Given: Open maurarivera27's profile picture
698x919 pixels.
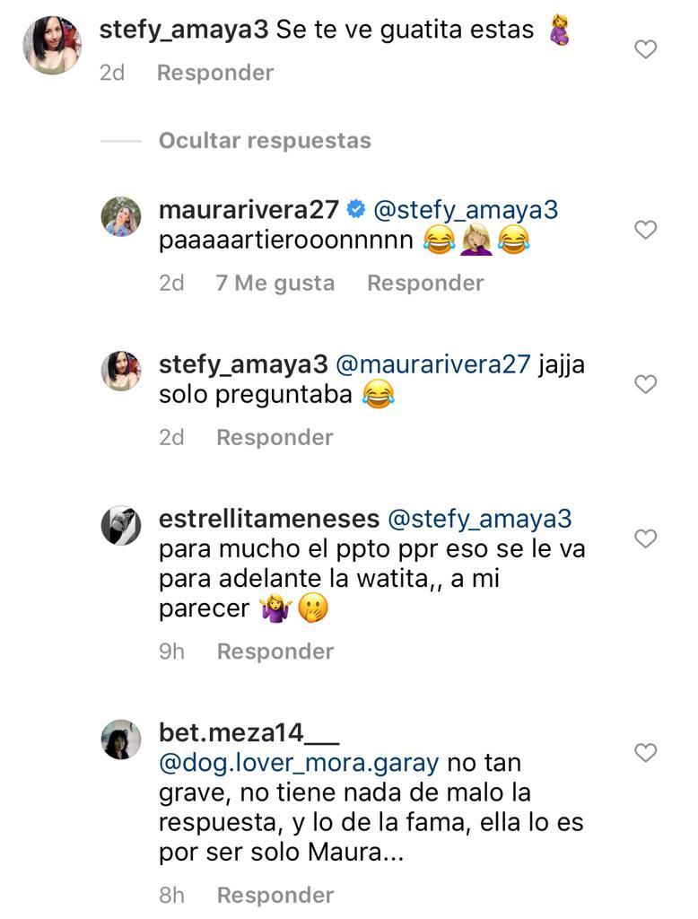Looking at the screenshot, I should click(122, 216).
